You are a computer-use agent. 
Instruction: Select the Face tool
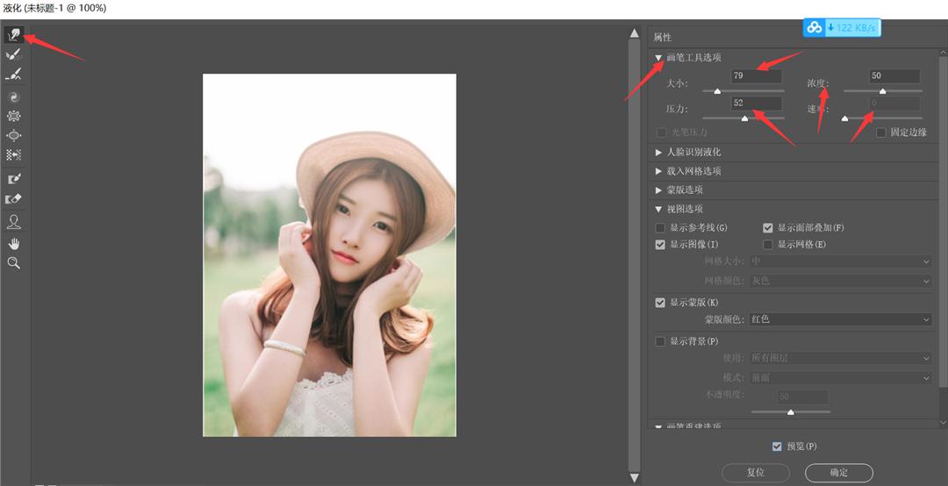pos(13,222)
